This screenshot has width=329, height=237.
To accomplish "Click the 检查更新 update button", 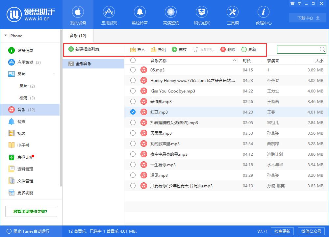I will pos(282,231).
